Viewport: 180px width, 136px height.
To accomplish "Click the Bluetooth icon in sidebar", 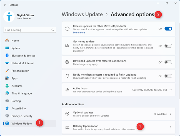I will [x=7, y=55].
